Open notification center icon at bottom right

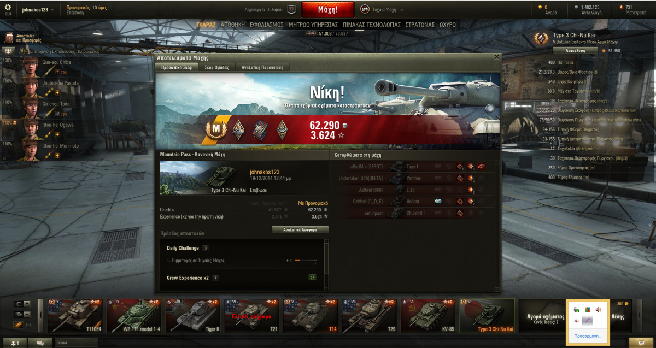[636, 343]
